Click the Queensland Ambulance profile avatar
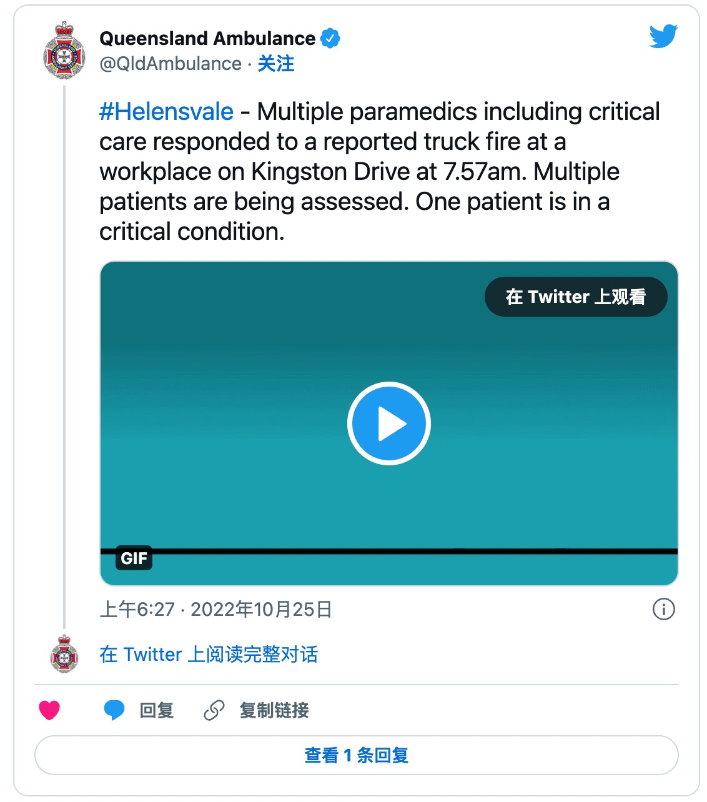The width and height of the screenshot is (707, 802). [64, 51]
